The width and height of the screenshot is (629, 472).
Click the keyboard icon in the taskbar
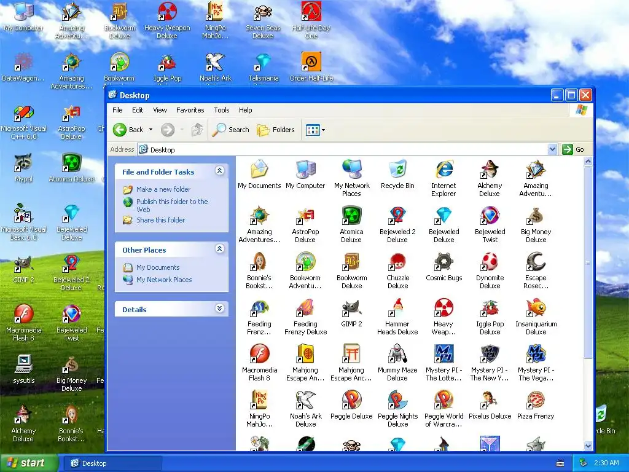(560, 463)
